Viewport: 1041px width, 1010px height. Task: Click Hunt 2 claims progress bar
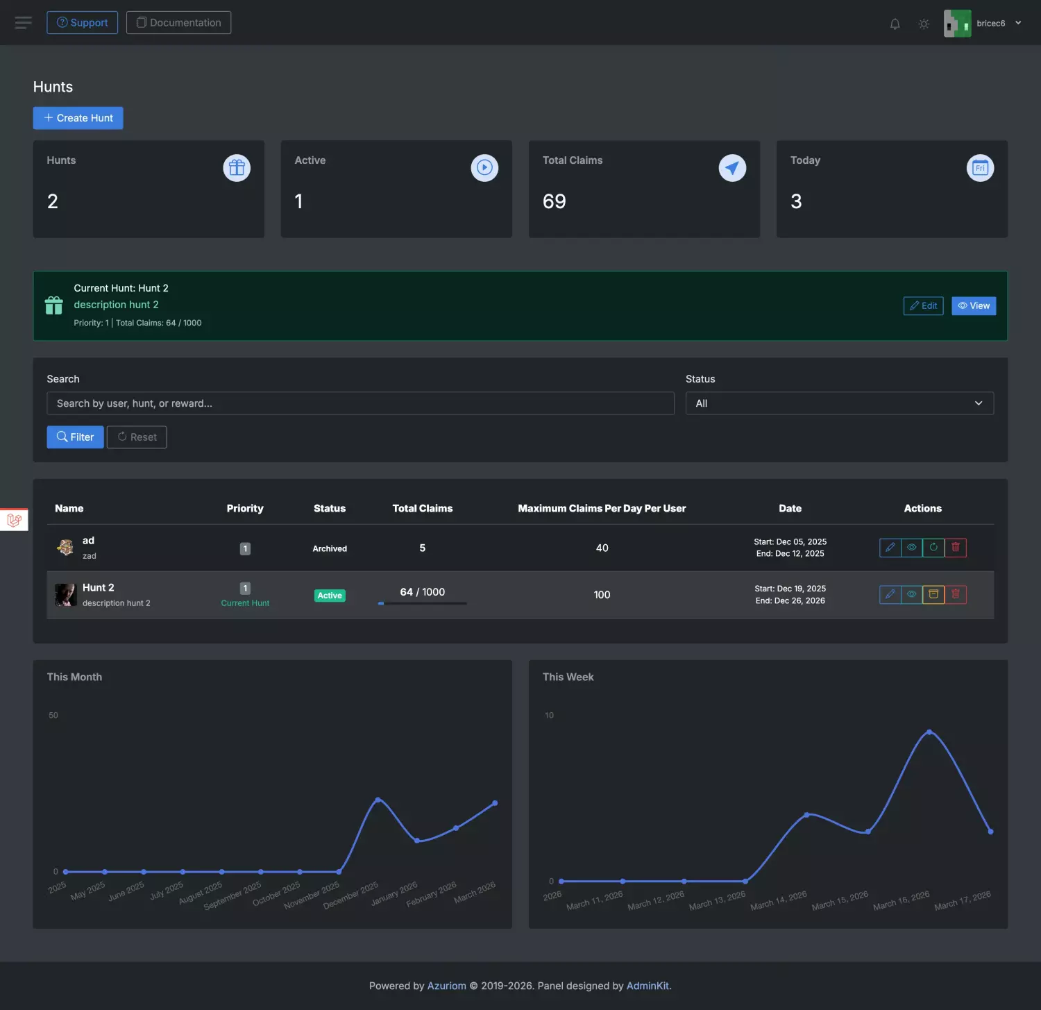[x=422, y=603]
